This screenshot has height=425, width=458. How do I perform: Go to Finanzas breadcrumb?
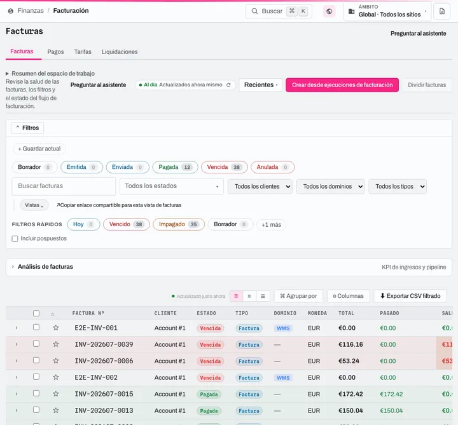coord(31,11)
